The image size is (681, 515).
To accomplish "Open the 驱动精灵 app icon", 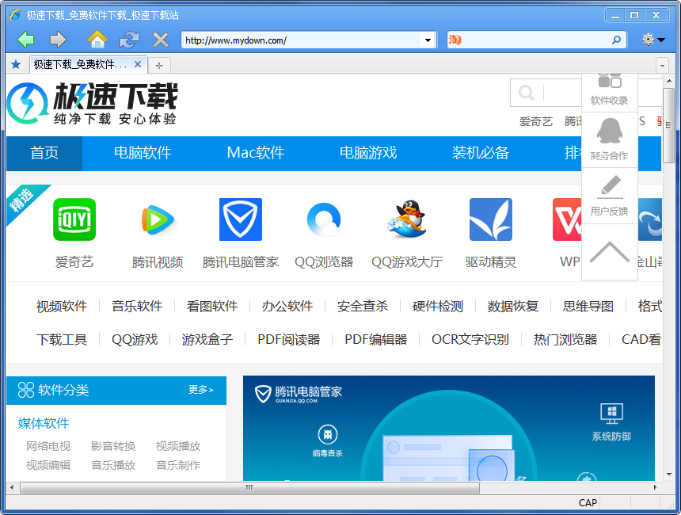I will point(490,219).
